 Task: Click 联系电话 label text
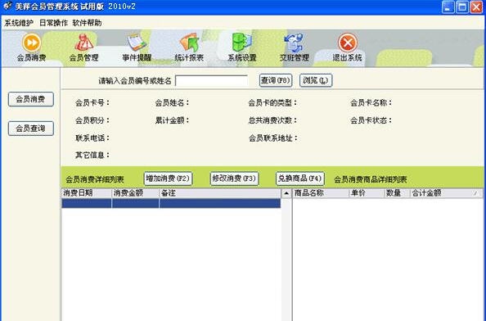pos(92,138)
